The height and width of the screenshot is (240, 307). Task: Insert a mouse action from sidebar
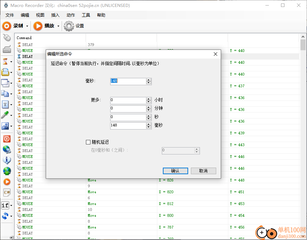pyautogui.click(x=7, y=38)
